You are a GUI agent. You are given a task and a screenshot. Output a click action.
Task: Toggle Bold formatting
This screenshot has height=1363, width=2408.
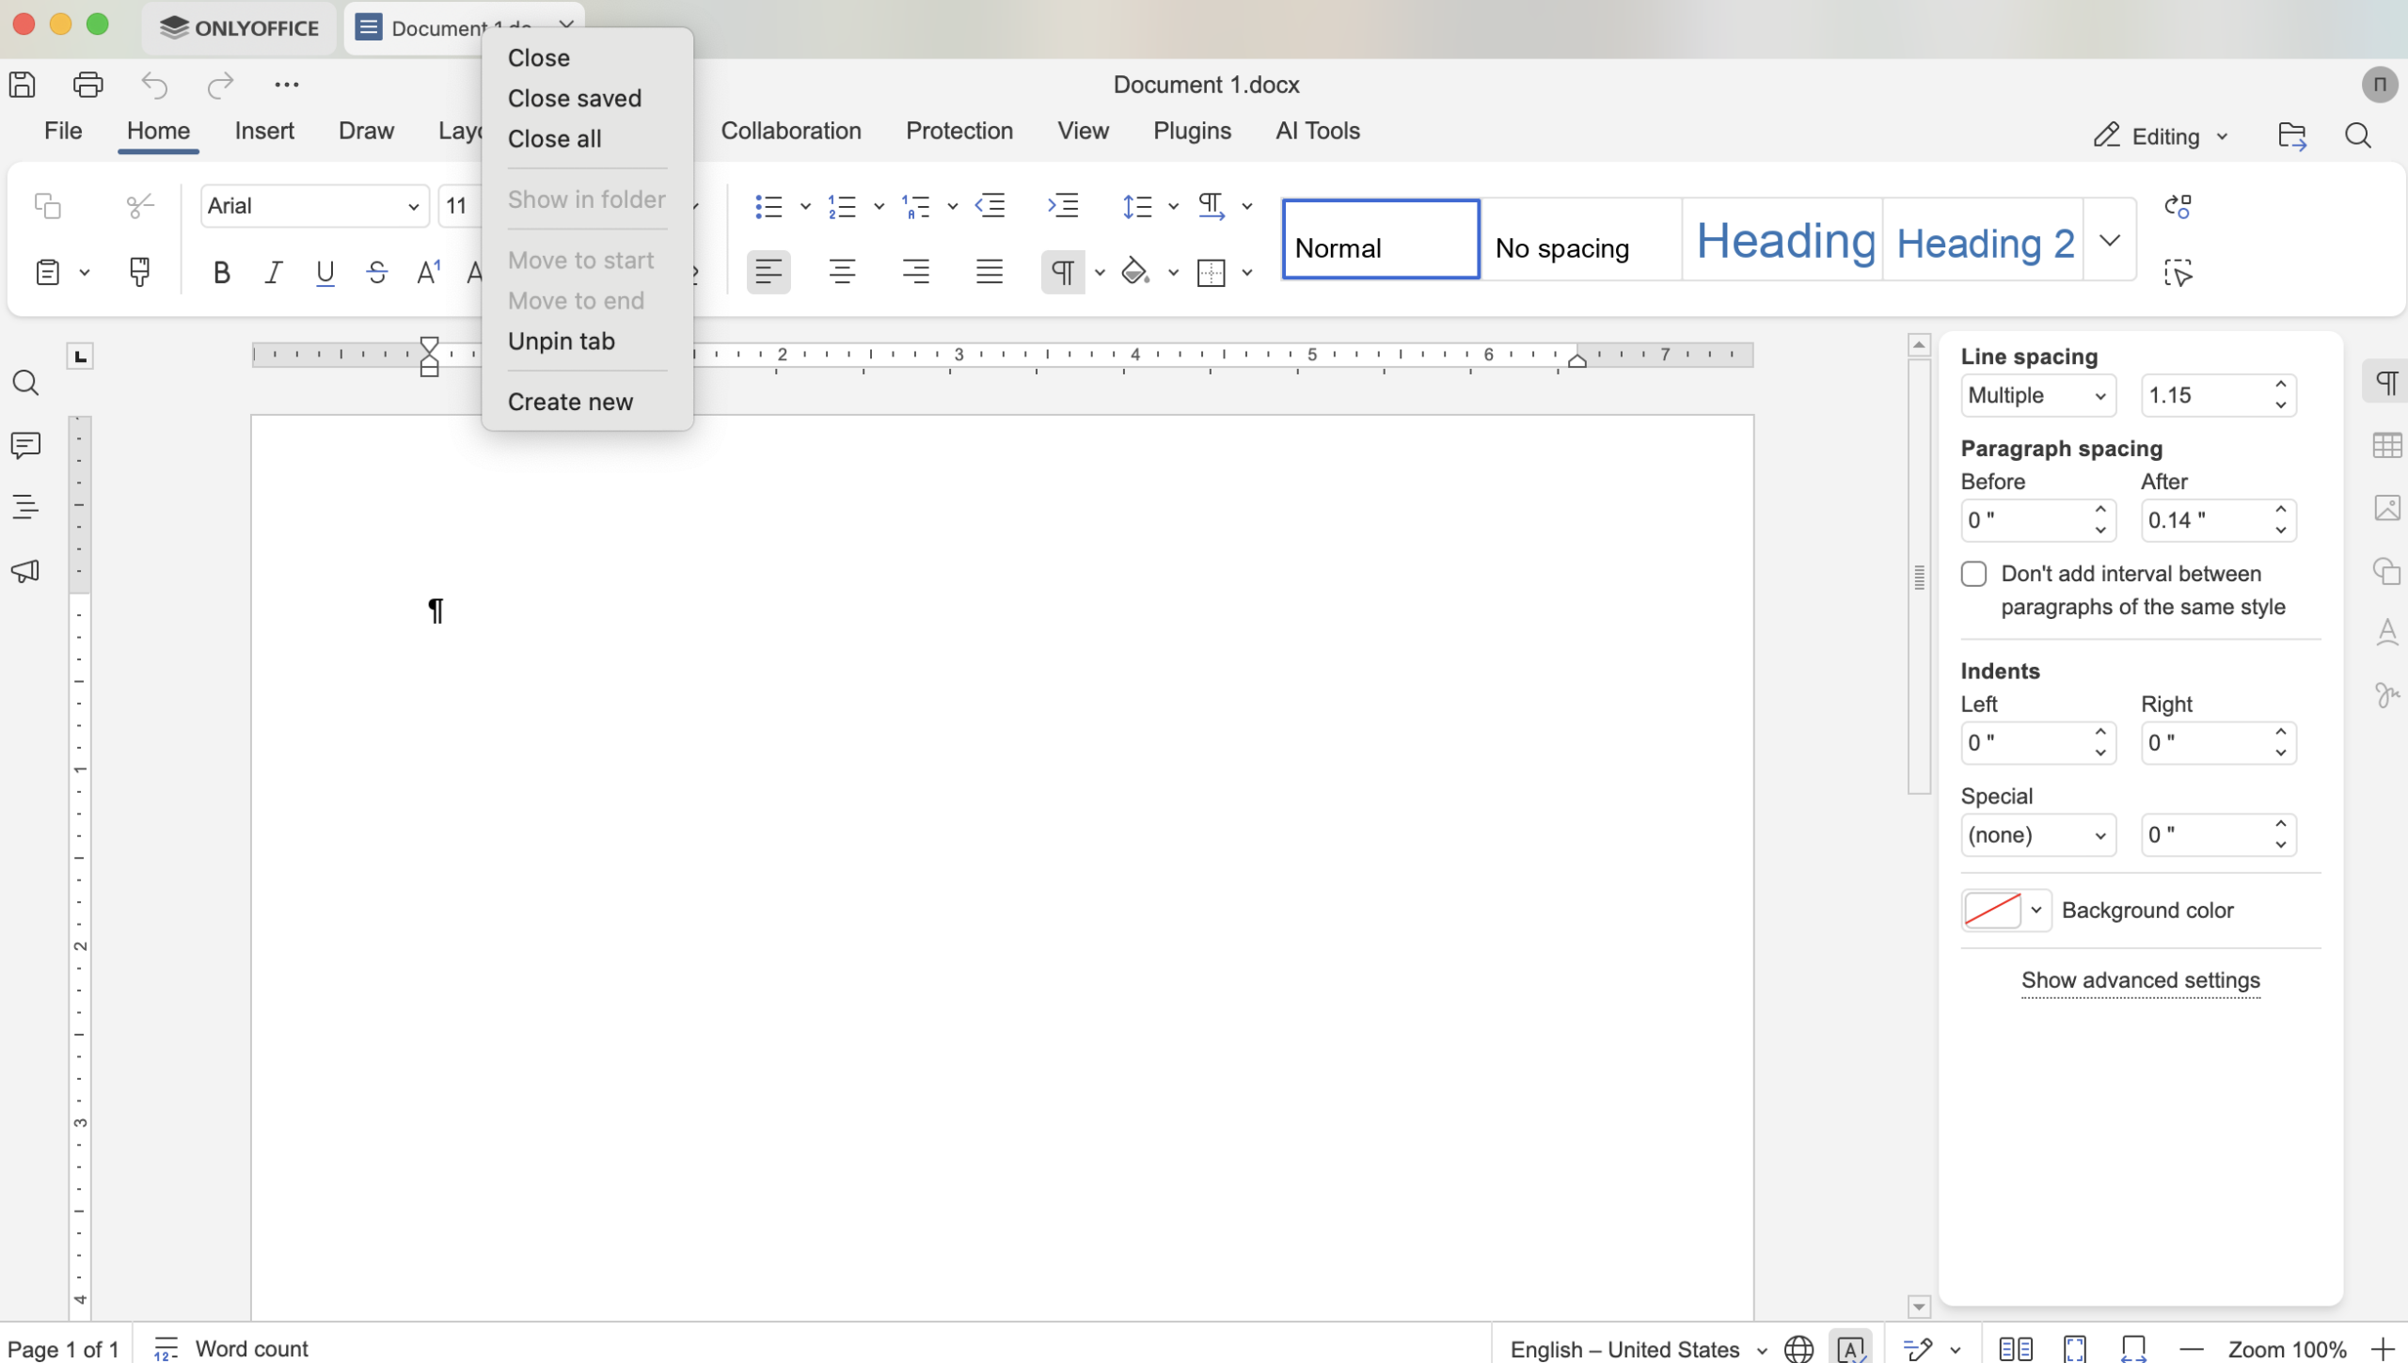(222, 273)
